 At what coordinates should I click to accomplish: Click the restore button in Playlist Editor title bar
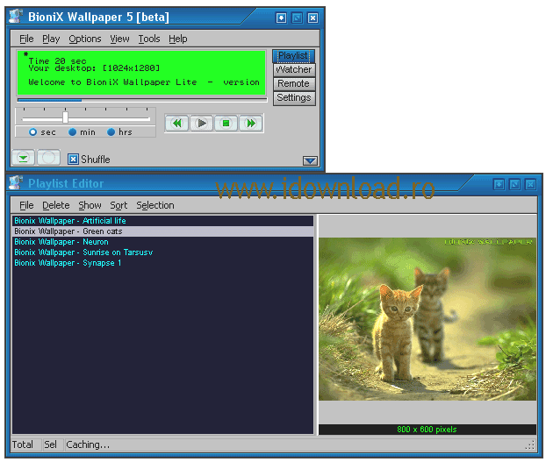(514, 184)
